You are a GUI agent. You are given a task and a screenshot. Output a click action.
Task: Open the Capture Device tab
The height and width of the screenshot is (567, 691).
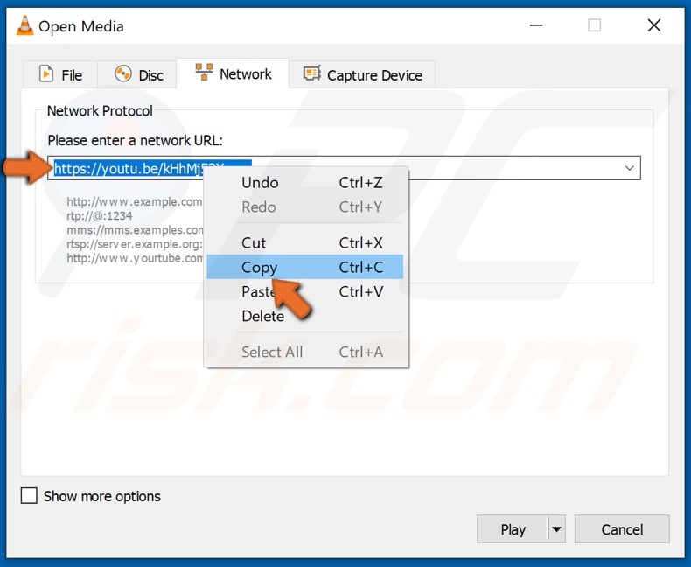click(x=362, y=74)
